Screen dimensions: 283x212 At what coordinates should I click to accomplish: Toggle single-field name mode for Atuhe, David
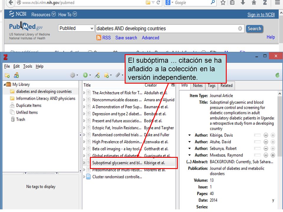click(x=257, y=142)
